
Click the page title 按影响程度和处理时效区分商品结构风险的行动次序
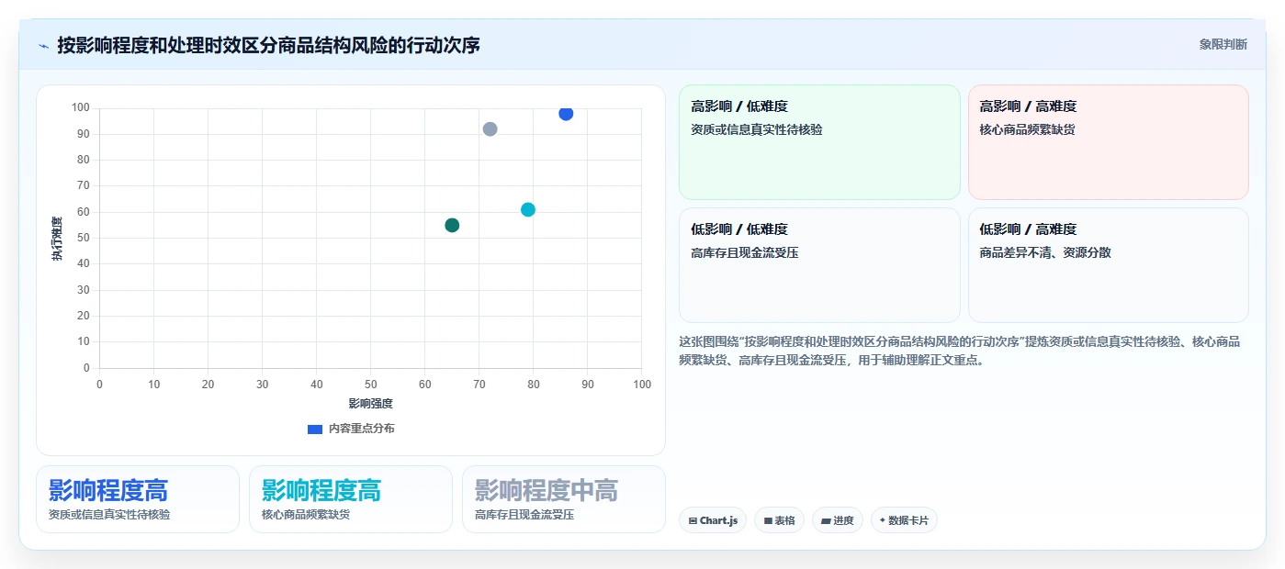point(268,45)
